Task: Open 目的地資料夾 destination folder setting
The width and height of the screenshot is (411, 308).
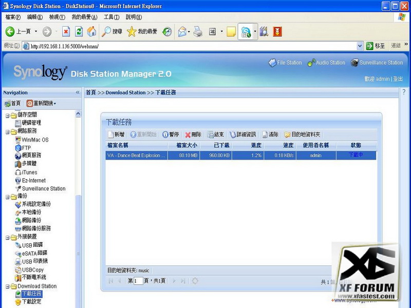Action: pyautogui.click(x=303, y=134)
